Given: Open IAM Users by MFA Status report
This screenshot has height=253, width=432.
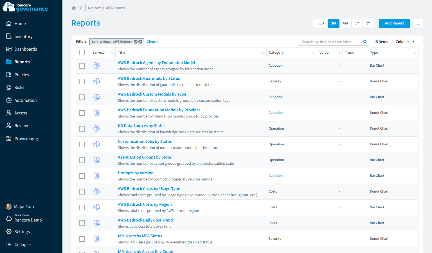Looking at the screenshot, I should (x=140, y=236).
